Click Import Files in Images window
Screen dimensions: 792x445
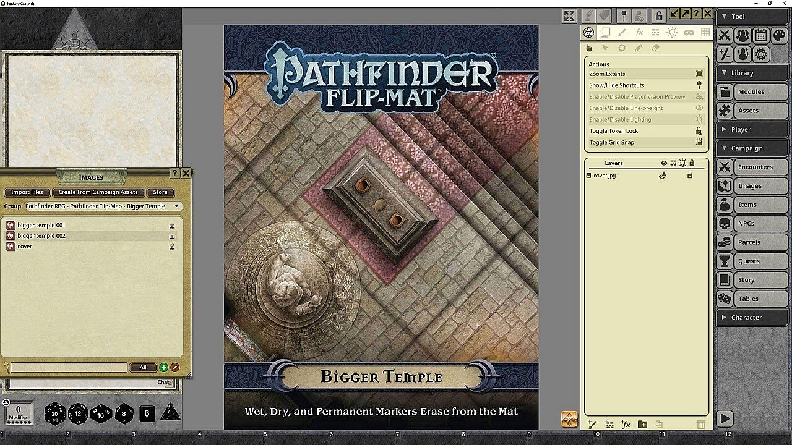click(x=27, y=192)
